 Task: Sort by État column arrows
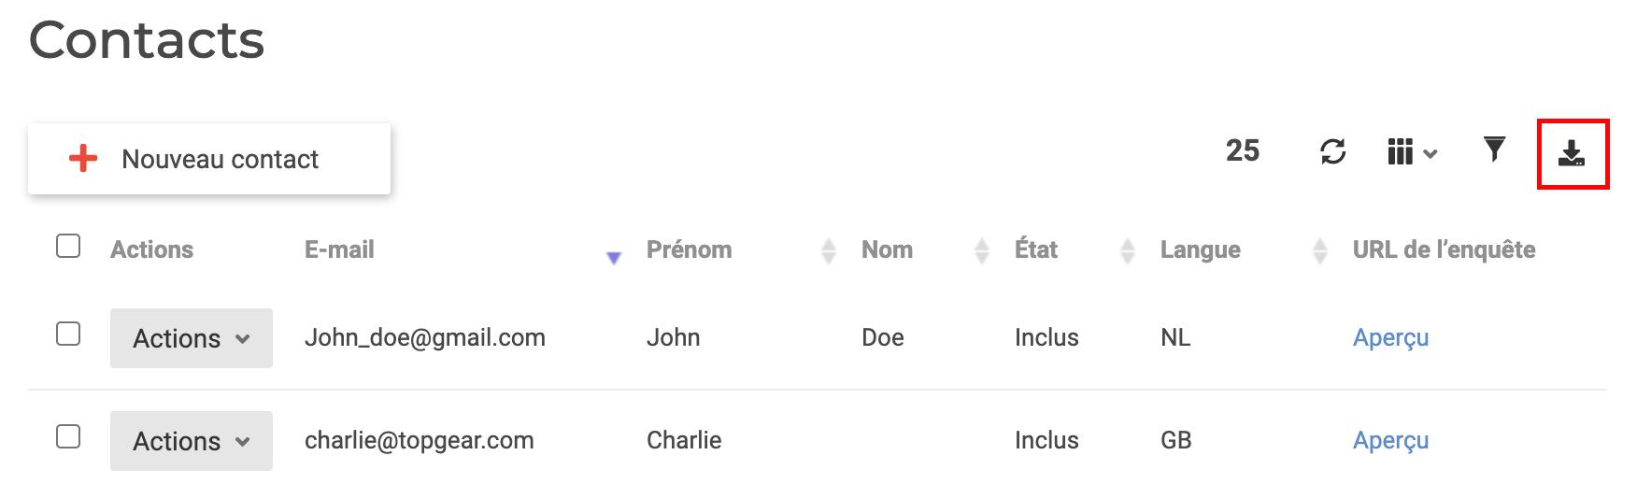1128,250
